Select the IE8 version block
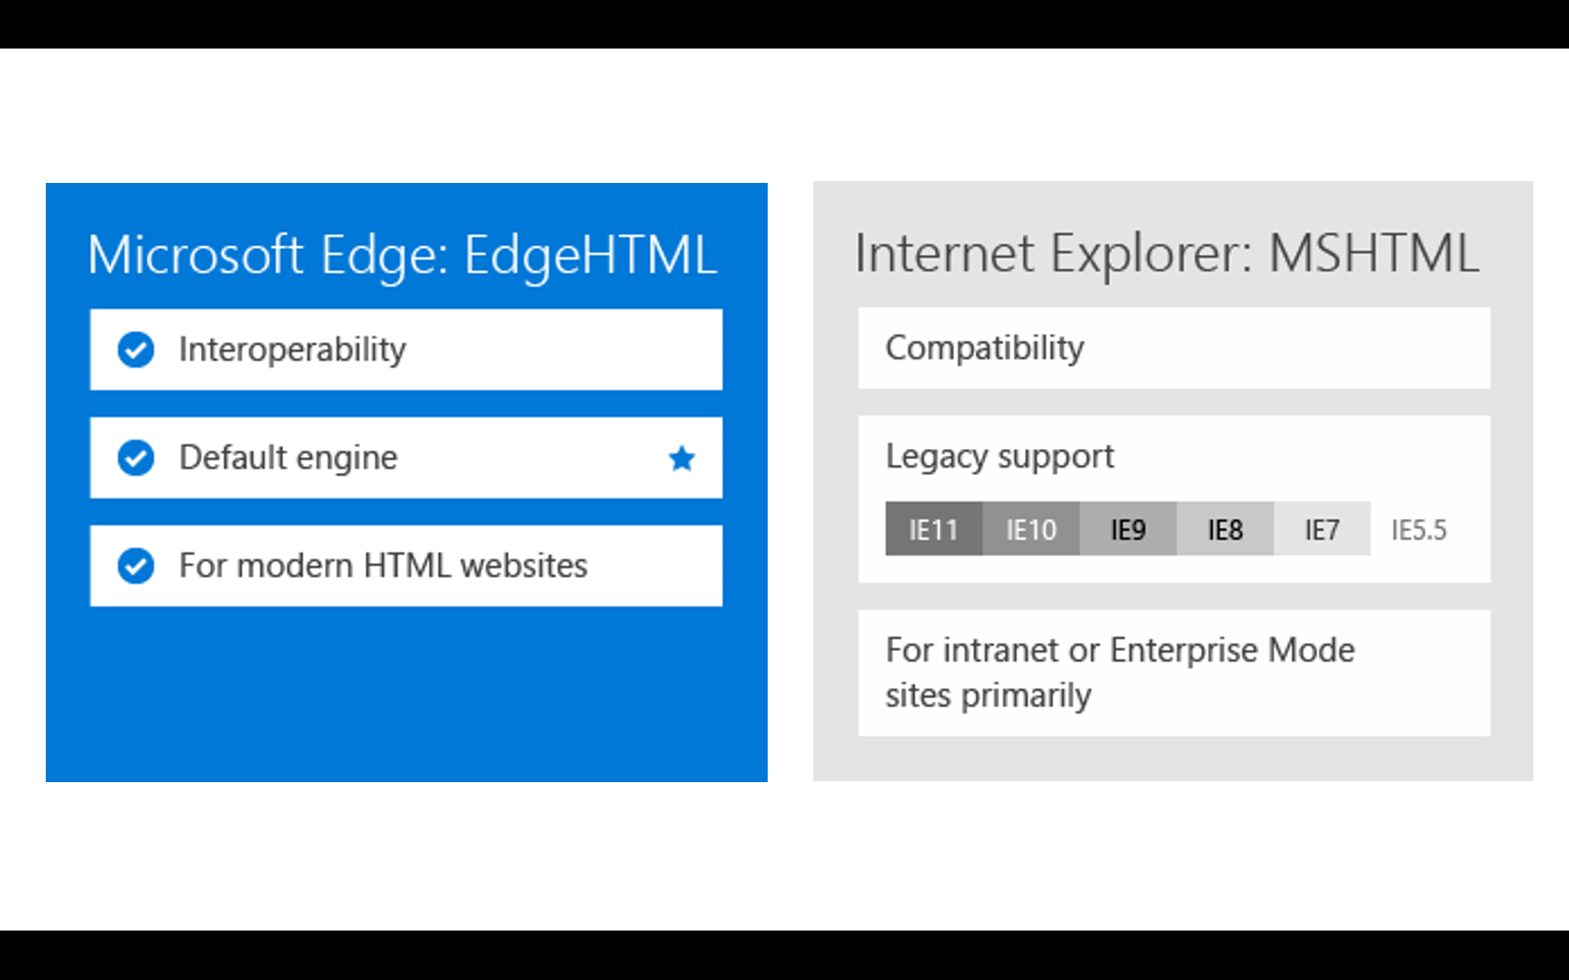This screenshot has width=1569, height=980. pos(1225,529)
